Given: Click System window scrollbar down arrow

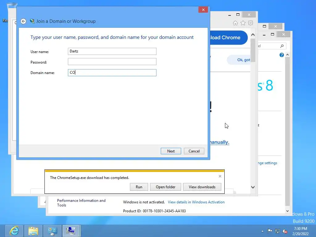Looking at the screenshot, I should click(287, 211).
